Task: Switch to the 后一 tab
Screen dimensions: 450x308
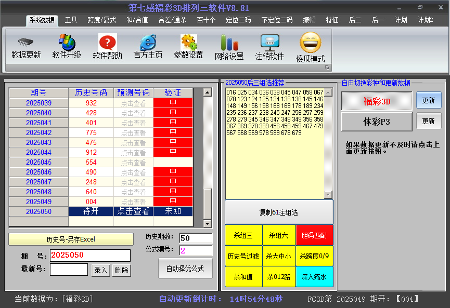Action: click(378, 20)
